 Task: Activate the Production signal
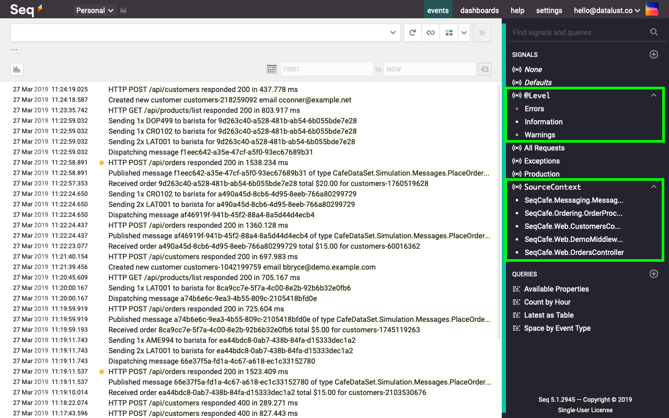[542, 174]
